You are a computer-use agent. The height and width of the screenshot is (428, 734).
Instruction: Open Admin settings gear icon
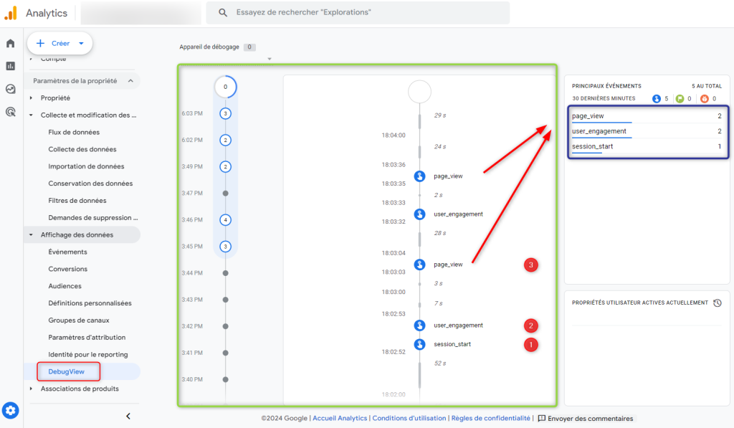(10, 411)
